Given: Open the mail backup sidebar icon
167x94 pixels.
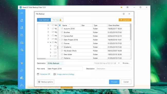Looking at the screenshot, I should pyautogui.click(x=22, y=43).
